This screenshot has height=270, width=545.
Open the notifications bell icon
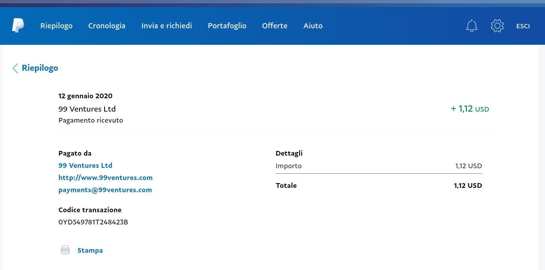click(471, 26)
